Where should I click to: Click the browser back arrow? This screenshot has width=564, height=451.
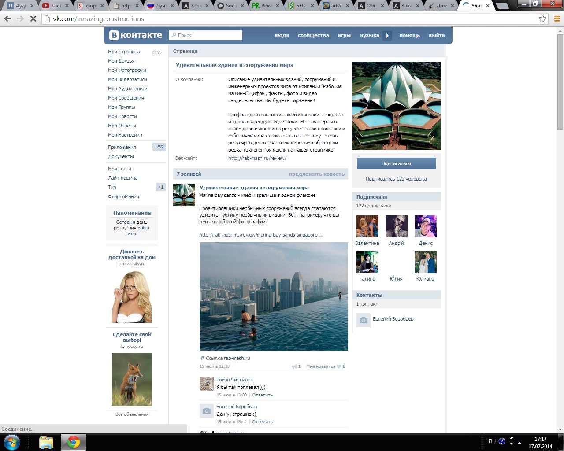coord(7,19)
